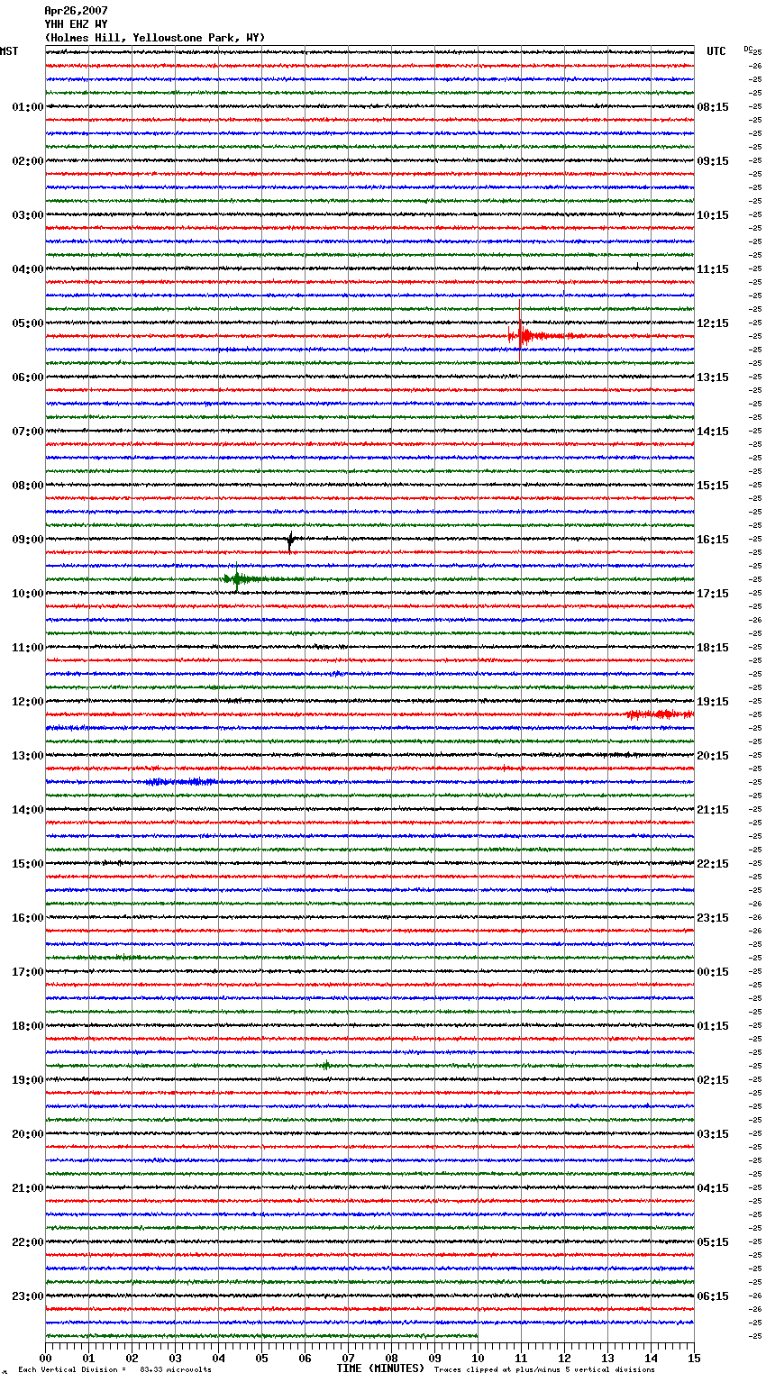
Task: Click the 08:15 UTC time label
Action: point(713,107)
